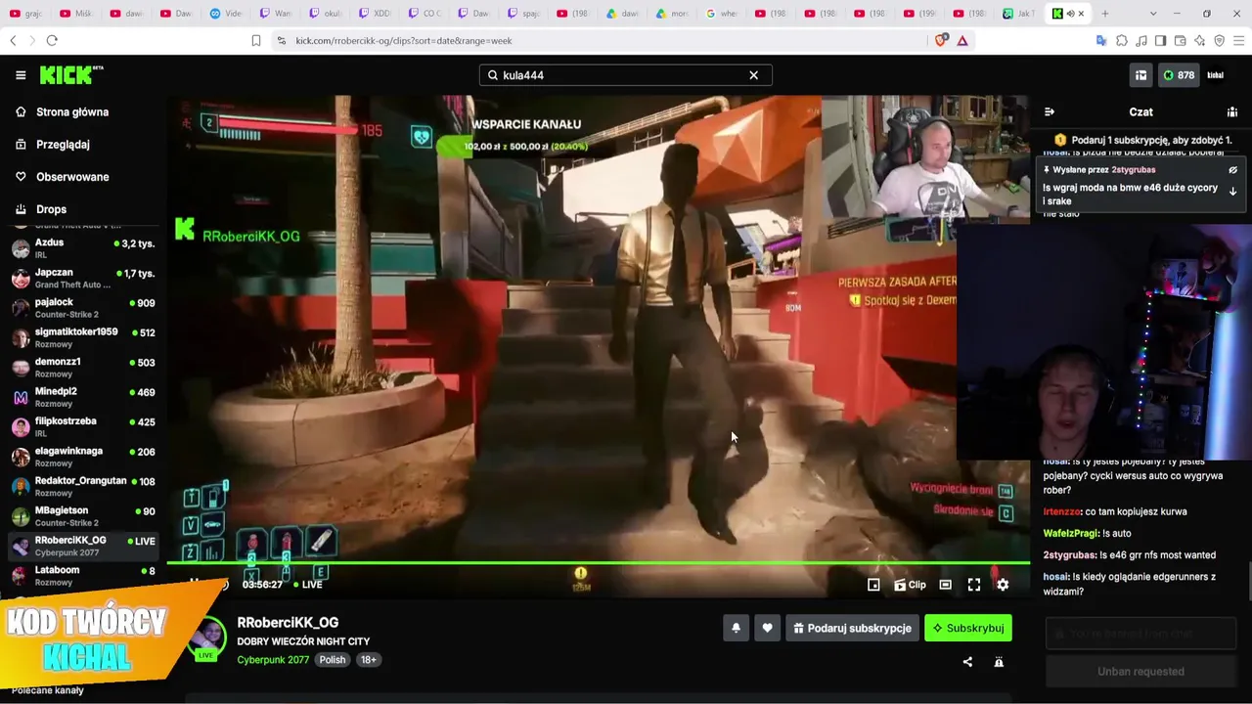This screenshot has height=704, width=1252.
Task: Click the pinned message author 2stygrubas
Action: 1133,170
